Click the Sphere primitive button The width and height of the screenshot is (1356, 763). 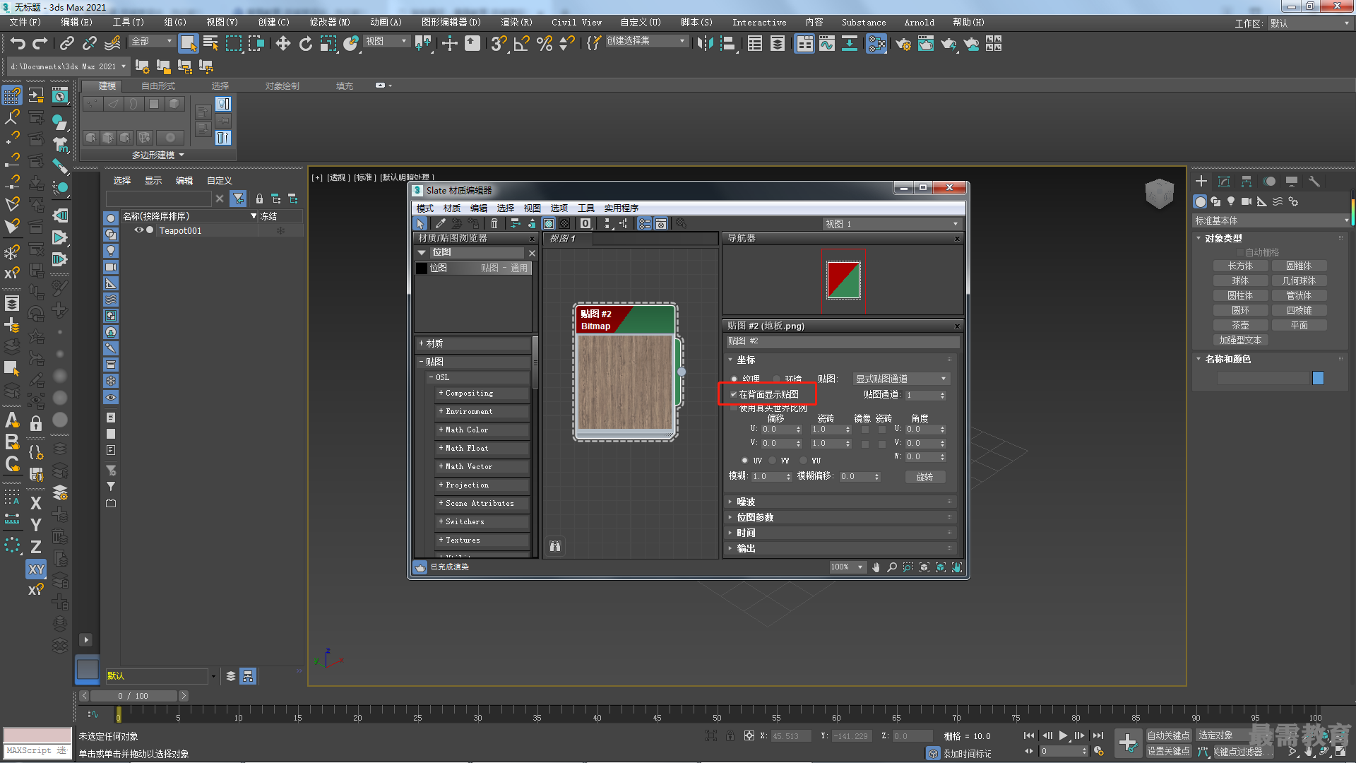[1240, 280]
